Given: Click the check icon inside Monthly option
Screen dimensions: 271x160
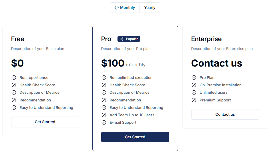Looking at the screenshot, I should 117,8.
